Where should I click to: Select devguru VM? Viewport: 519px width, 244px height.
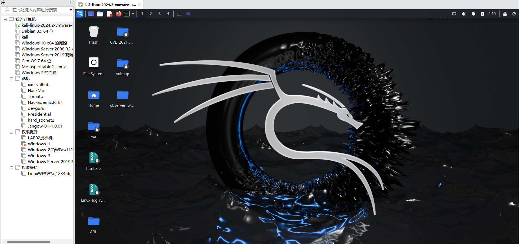[x=36, y=108]
